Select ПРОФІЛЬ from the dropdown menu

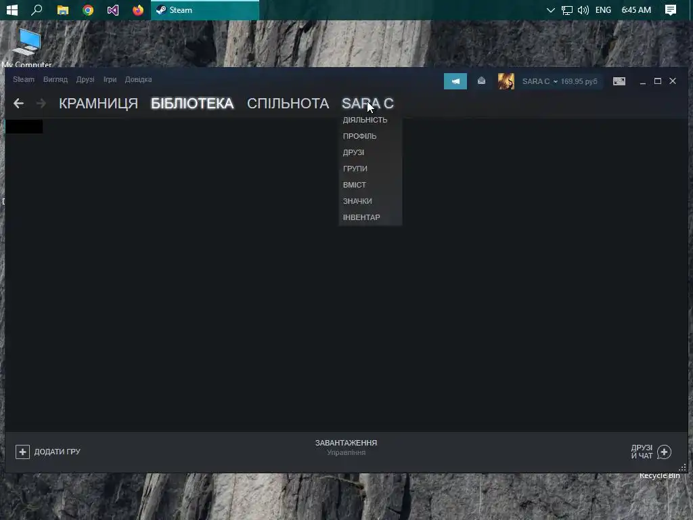coord(360,136)
